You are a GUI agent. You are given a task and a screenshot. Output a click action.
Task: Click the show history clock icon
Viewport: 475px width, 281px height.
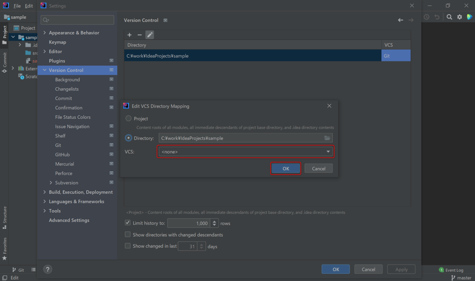point(427,17)
